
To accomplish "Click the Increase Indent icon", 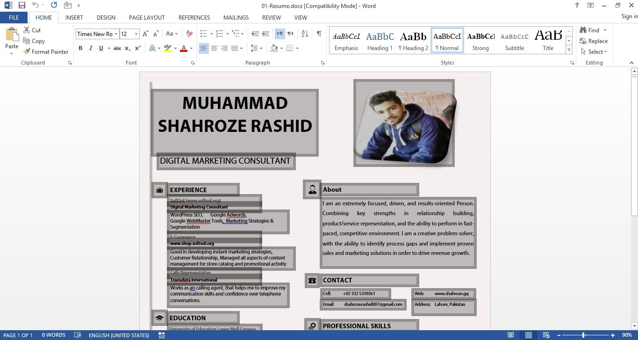I will pyautogui.click(x=265, y=34).
